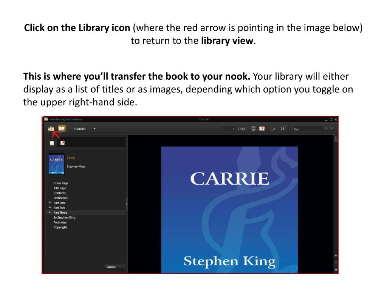Screen dimensions: 387x290
Task: Select the 'Part Three' chapter entry
Action: (x=60, y=213)
